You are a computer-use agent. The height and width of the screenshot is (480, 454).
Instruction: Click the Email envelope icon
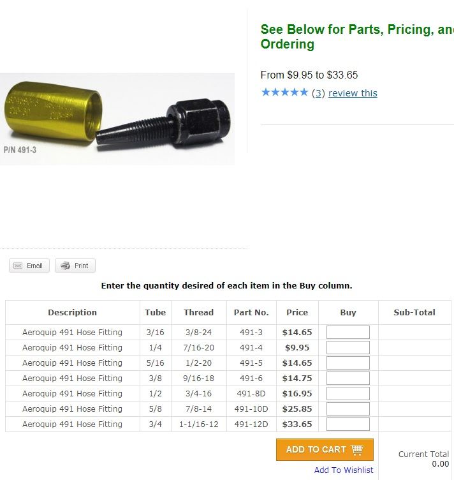18,266
